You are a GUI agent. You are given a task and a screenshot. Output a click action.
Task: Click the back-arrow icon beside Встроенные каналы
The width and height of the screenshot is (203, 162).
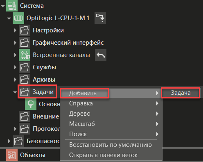(x=101, y=55)
